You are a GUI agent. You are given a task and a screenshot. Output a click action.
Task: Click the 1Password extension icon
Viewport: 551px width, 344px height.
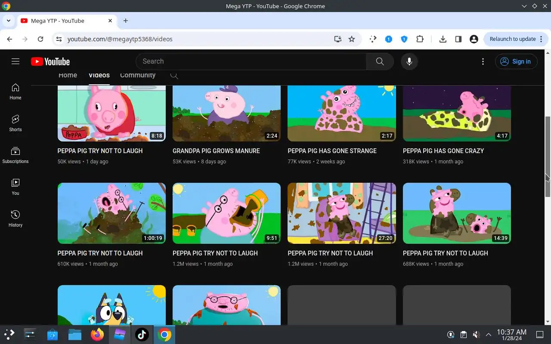click(389, 39)
